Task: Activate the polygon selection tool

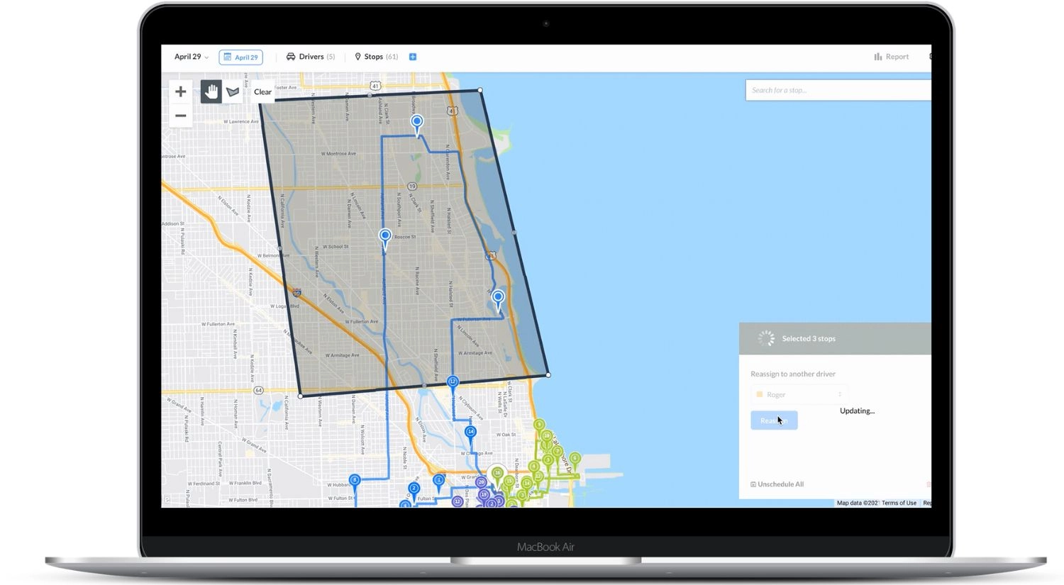Action: [x=232, y=91]
